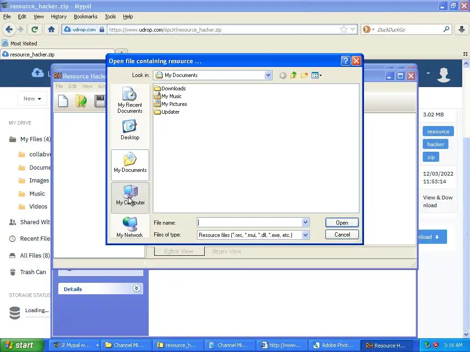Open the Videos folder in sidebar
This screenshot has height=352, width=470.
click(33, 207)
